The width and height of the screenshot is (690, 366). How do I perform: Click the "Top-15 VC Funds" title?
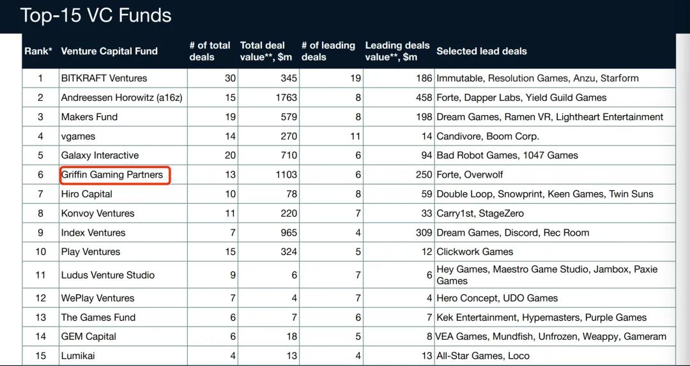pyautogui.click(x=96, y=15)
